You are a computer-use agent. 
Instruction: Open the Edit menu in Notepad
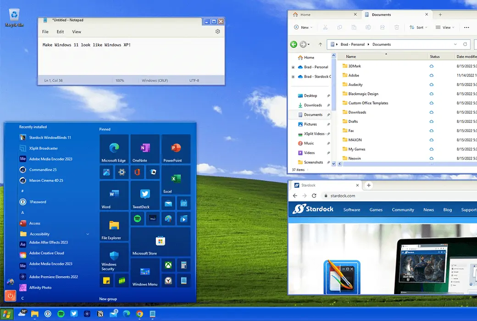60,32
